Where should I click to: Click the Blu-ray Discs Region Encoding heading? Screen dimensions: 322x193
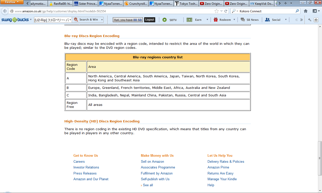[92, 36]
